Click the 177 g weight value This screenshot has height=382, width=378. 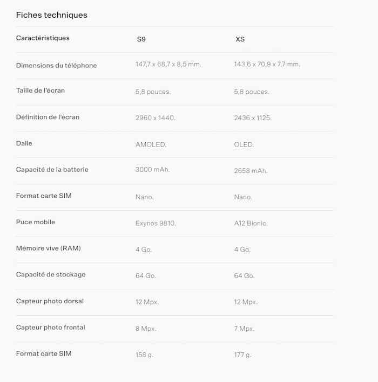pos(242,355)
